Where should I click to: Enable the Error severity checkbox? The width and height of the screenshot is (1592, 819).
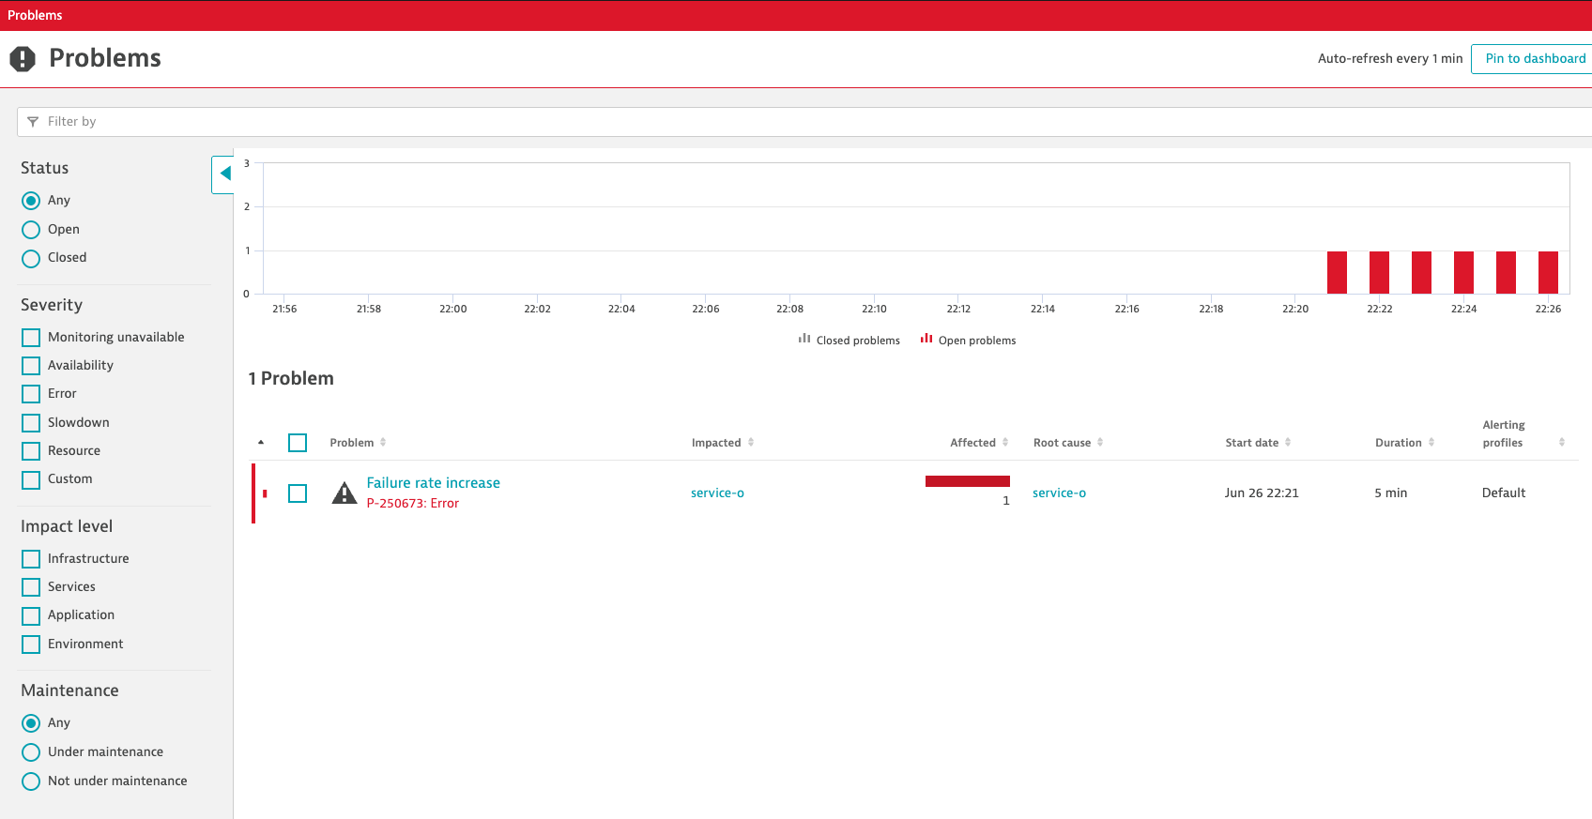click(x=31, y=394)
